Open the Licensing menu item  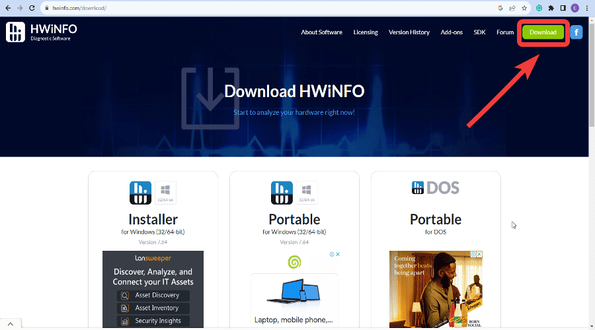pos(366,32)
